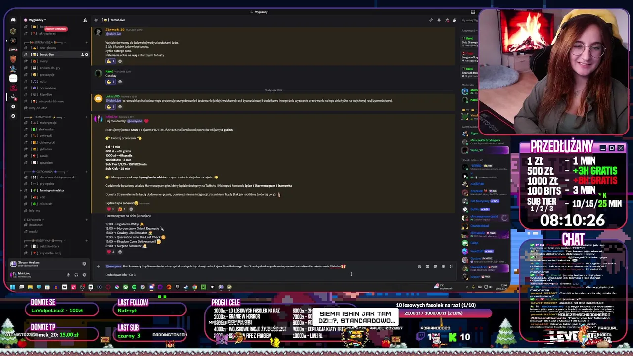Click @IshinLive mention in Lukasz185 message
Screen dimensions: 633x356
point(113,101)
